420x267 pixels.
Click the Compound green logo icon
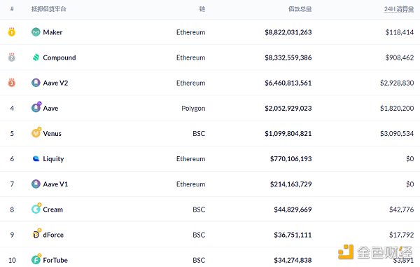pyautogui.click(x=36, y=57)
